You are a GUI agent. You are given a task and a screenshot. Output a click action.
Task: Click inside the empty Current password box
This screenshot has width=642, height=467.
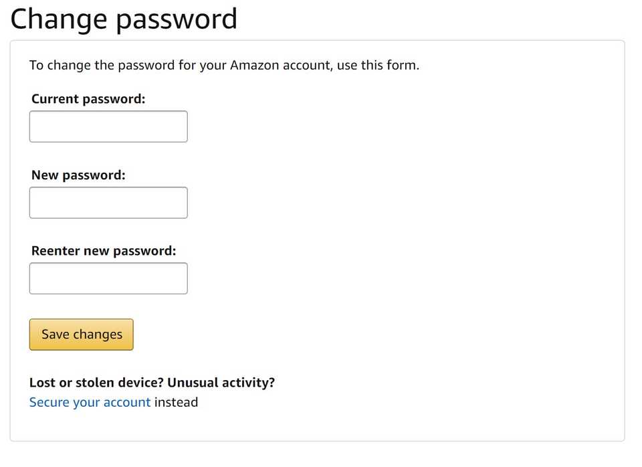coord(108,126)
